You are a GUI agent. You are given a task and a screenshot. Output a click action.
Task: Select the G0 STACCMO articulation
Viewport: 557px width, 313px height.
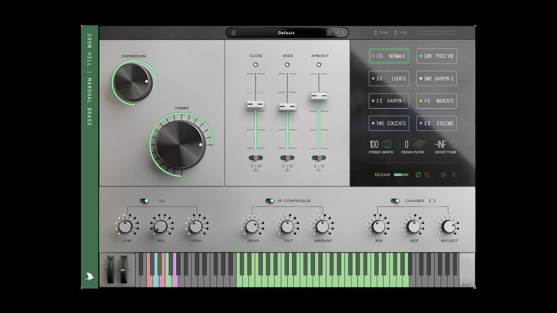click(x=437, y=123)
